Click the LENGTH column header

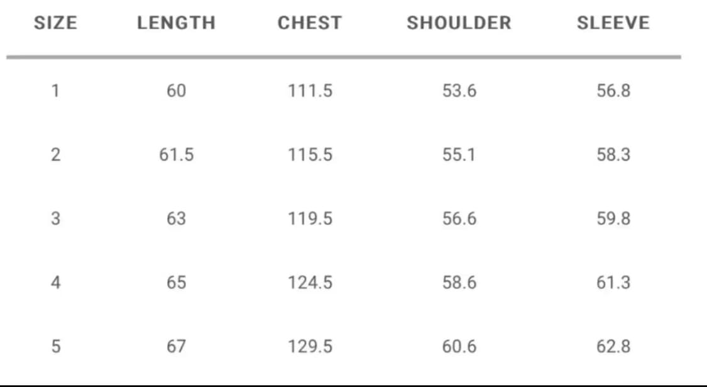(176, 23)
